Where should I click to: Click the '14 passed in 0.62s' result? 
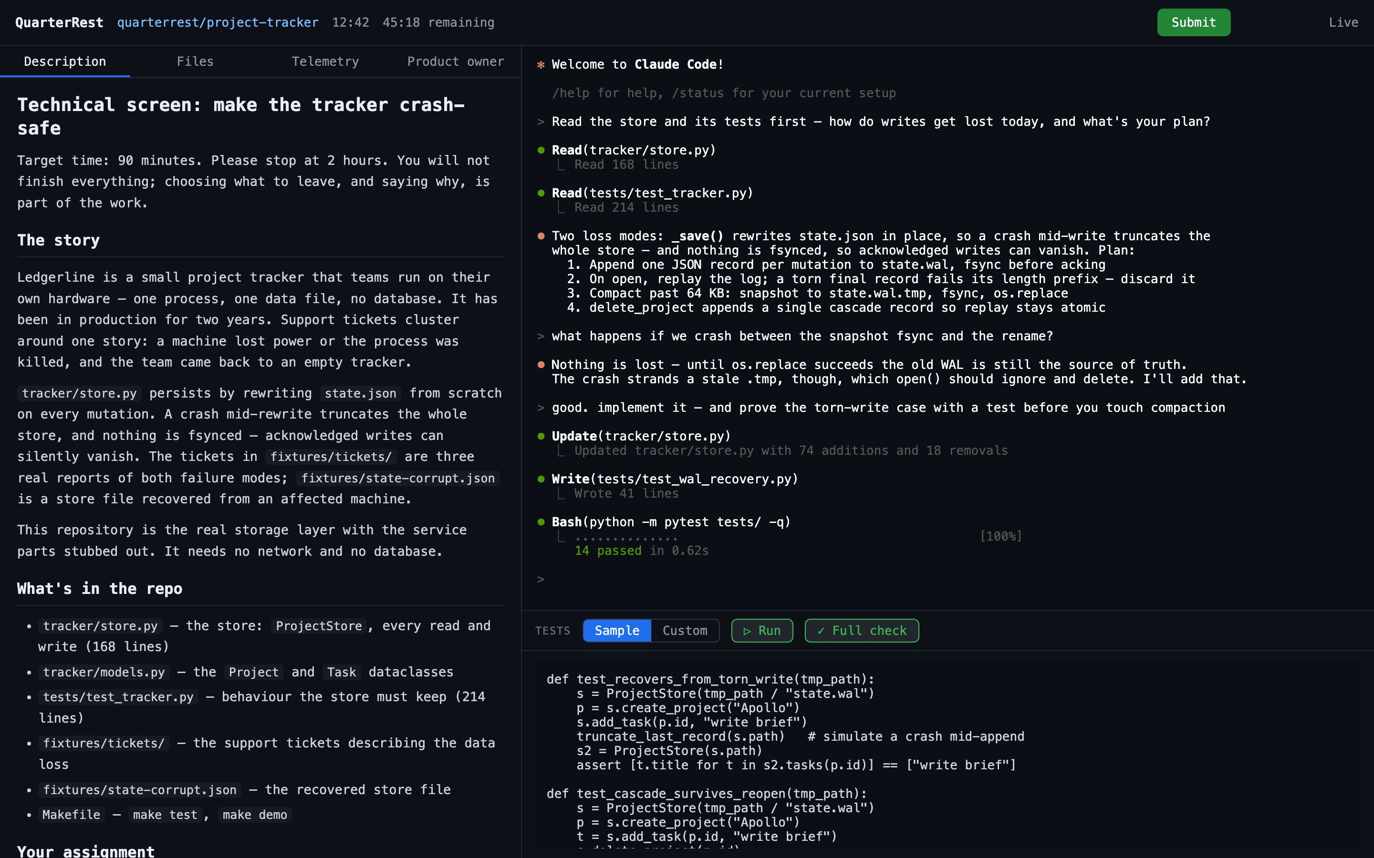point(642,551)
